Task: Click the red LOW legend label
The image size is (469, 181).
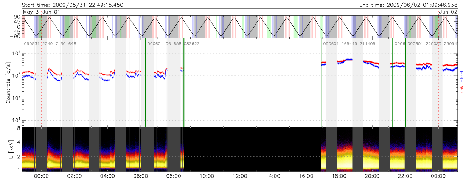Action: click(461, 90)
